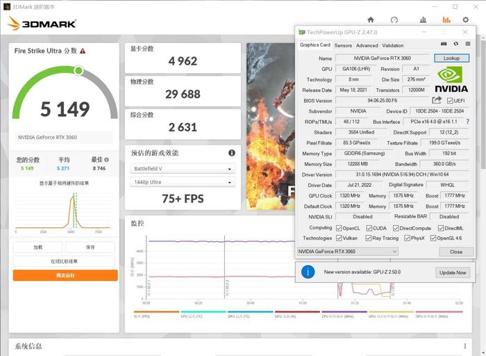Open GPU selector dropdown showing RTX 3060
The height and width of the screenshot is (356, 486).
[347, 252]
